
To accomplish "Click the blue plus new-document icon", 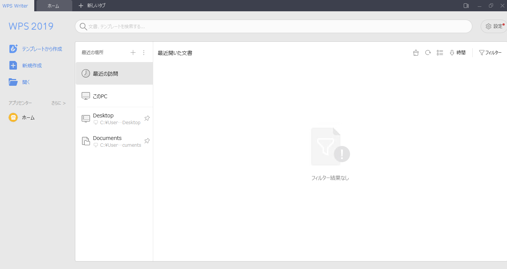I will [13, 65].
